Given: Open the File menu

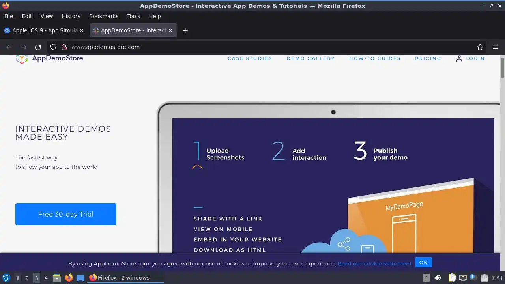Looking at the screenshot, I should coord(9,16).
